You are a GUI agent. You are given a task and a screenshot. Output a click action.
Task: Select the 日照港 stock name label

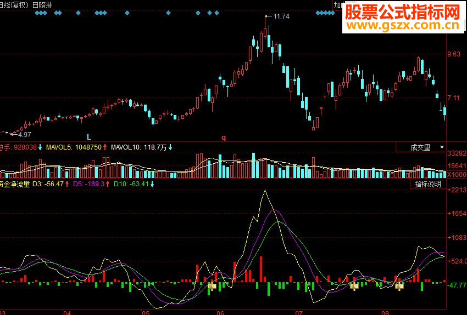coord(42,5)
